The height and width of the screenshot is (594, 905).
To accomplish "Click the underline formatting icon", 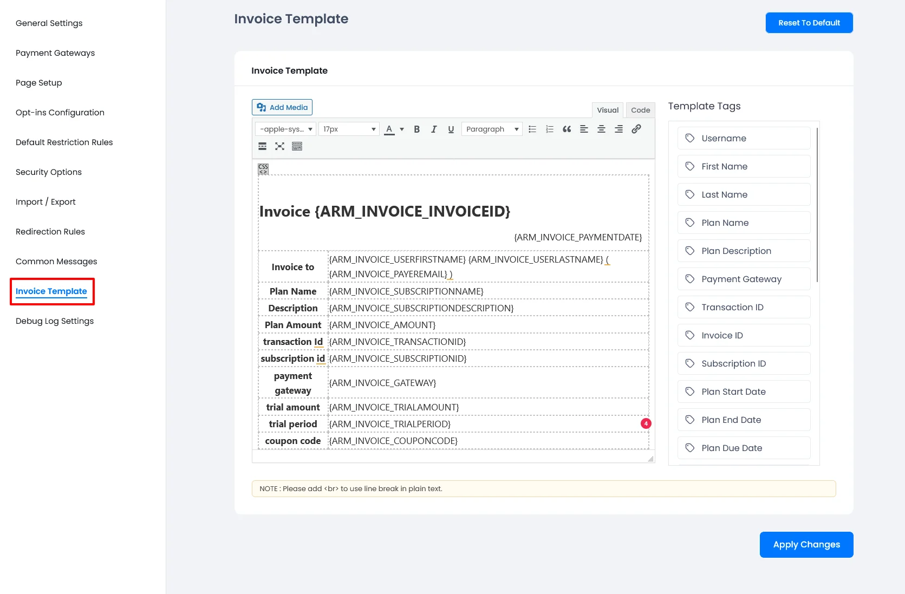I will click(451, 129).
